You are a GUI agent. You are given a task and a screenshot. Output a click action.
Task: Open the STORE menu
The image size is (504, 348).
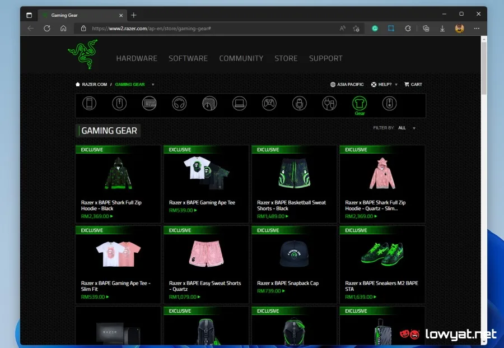286,58
